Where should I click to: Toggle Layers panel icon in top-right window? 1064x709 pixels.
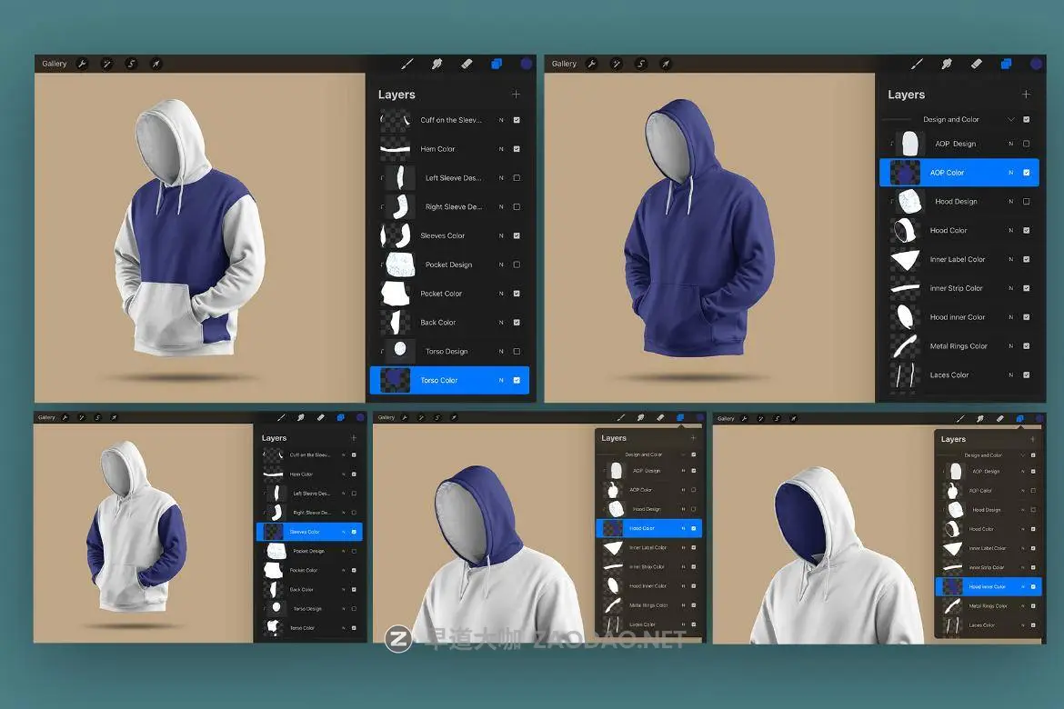point(1007,64)
